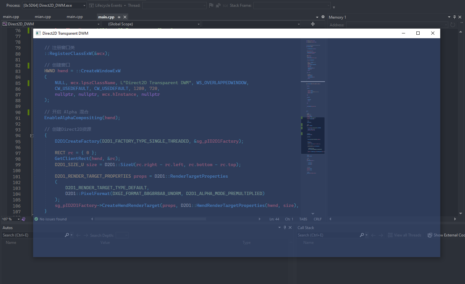Image resolution: width=465 pixels, height=284 pixels.
Task: Maximize the Direct2D Transparent DWM window
Action: pos(418,33)
